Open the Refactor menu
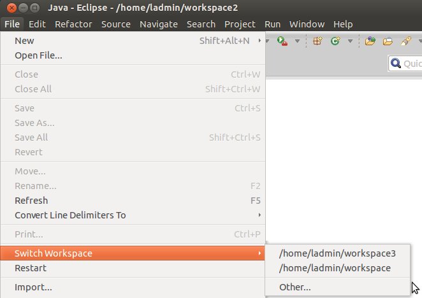This screenshot has width=422, height=298. coord(73,24)
